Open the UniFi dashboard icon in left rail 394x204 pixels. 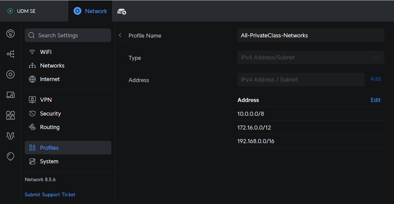tap(11, 34)
